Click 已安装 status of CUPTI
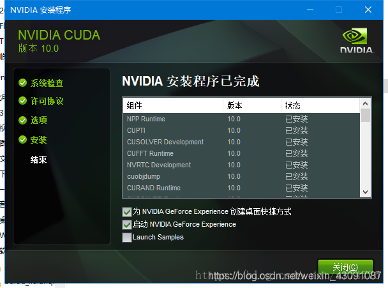Image resolution: width=388 pixels, height=288 pixels. (x=297, y=130)
